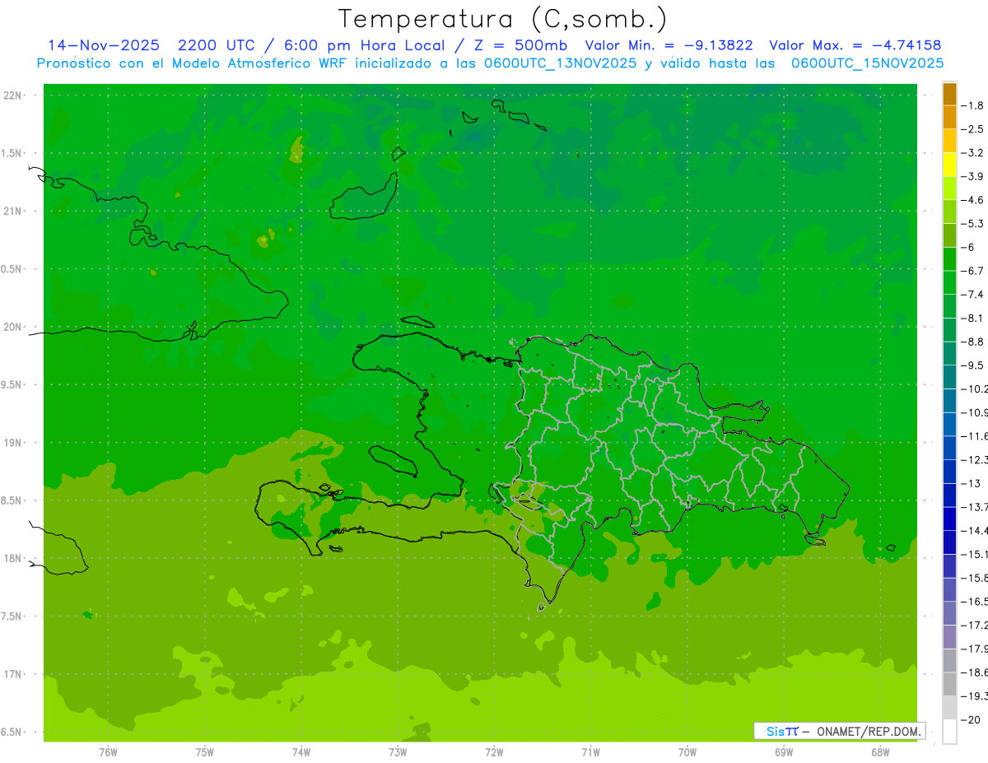Click the topmost brown-orange legend swatch

tap(950, 94)
